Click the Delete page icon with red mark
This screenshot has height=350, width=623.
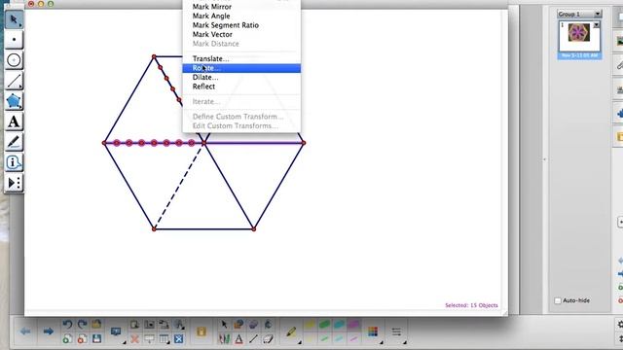click(x=82, y=339)
